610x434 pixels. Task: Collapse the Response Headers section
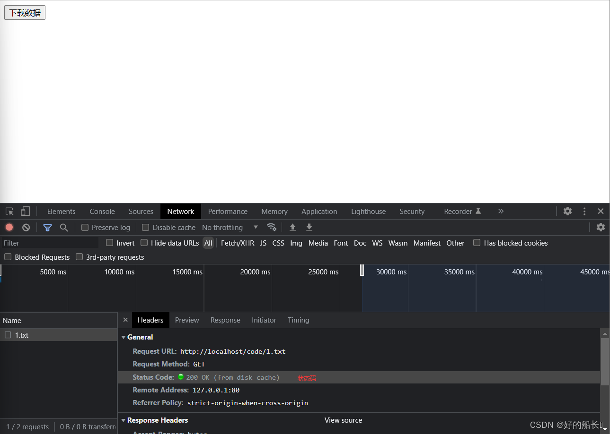tap(124, 420)
